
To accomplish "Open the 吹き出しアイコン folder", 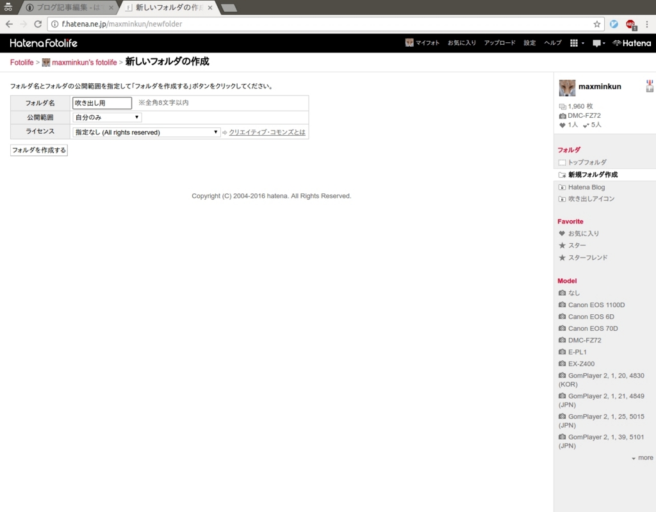I will click(591, 198).
